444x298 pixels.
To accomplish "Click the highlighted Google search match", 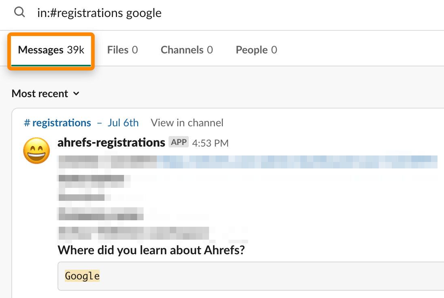I will [82, 276].
